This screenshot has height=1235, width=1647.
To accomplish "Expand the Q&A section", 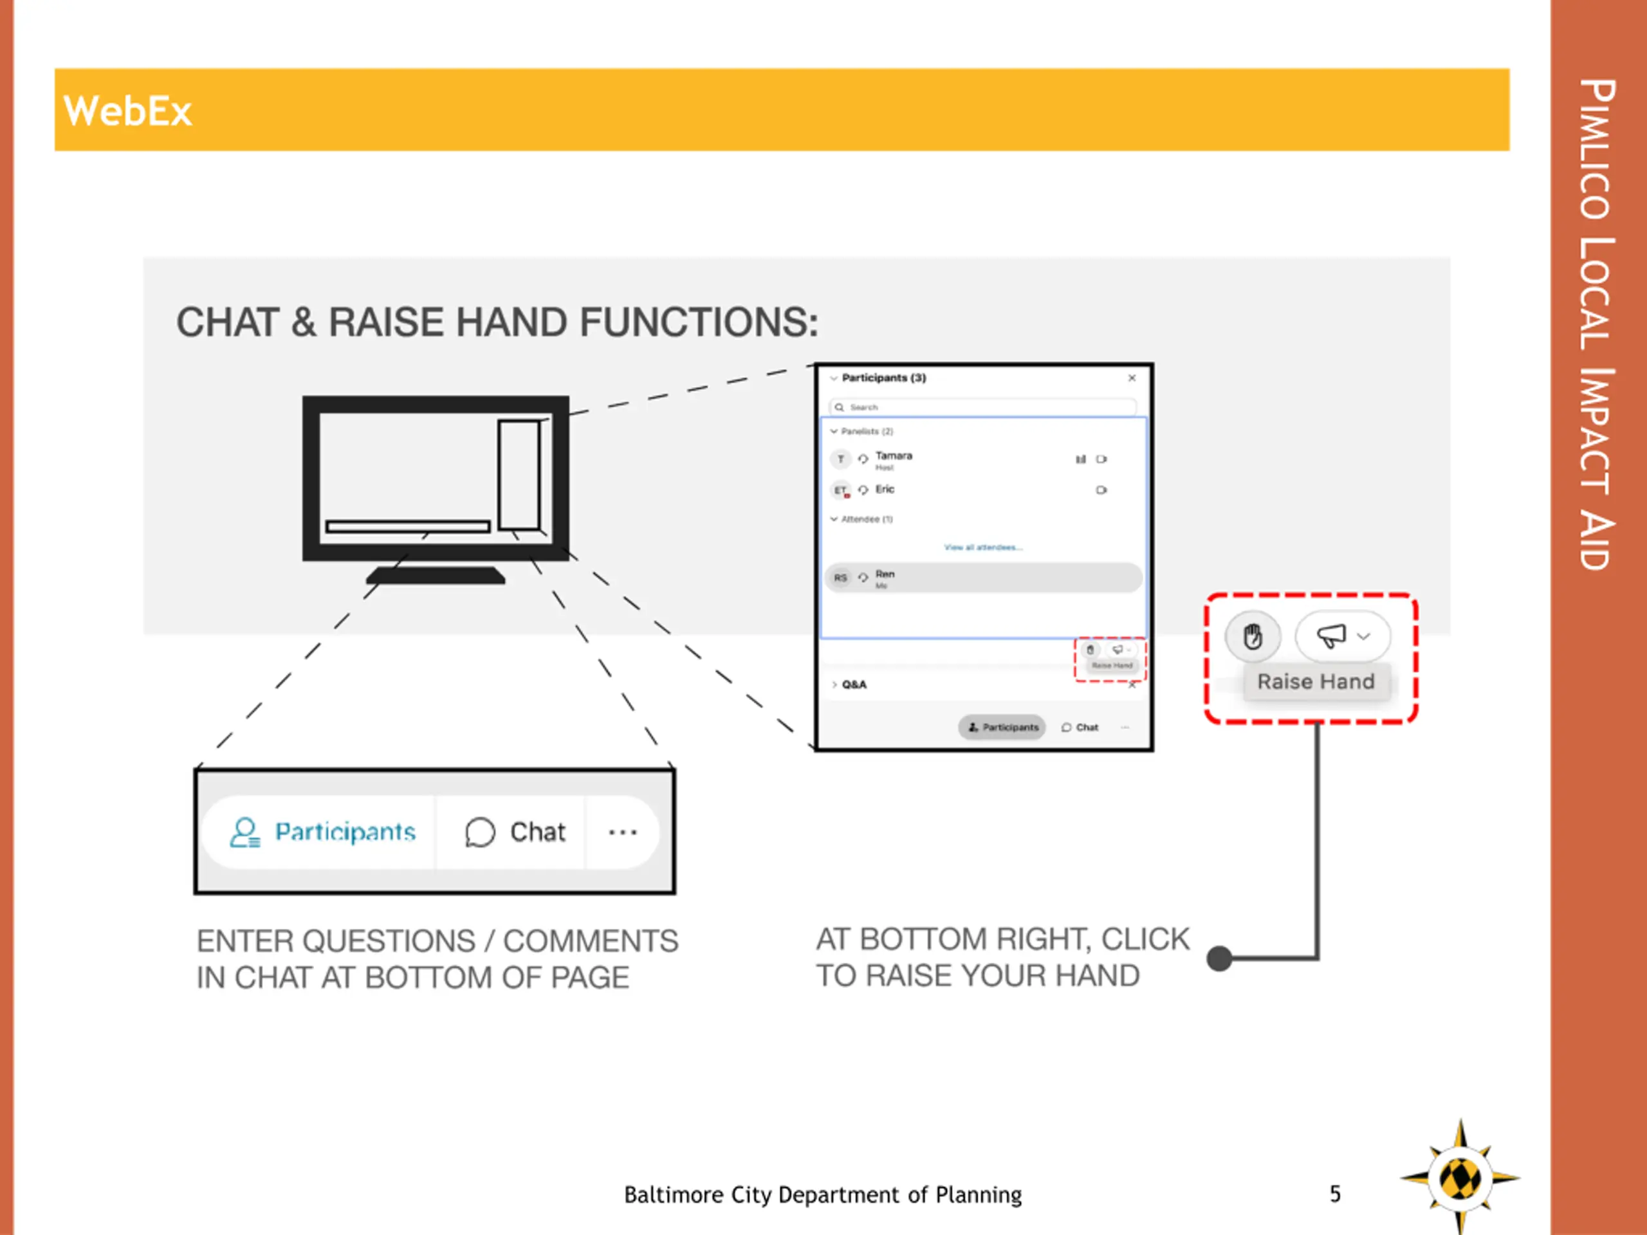I will click(x=834, y=684).
